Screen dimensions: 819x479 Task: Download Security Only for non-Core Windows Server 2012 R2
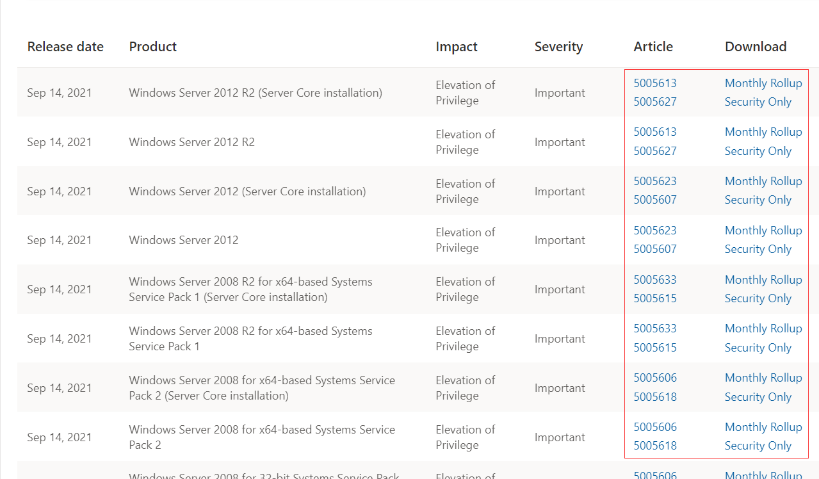tap(758, 151)
